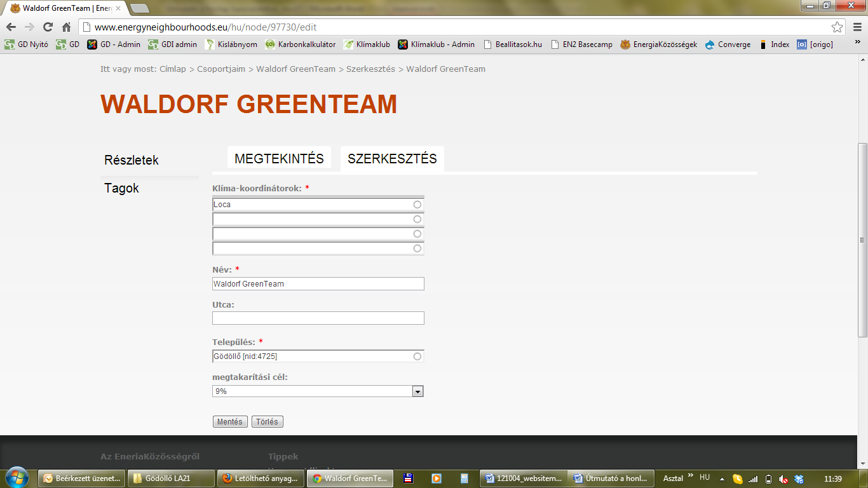Click the taskbar clock showing 11:39
The image size is (868, 488).
(x=832, y=479)
